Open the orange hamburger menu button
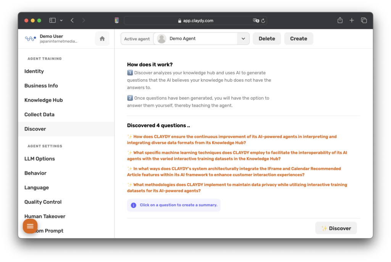Viewport: 391px width, 262px height. tap(30, 226)
